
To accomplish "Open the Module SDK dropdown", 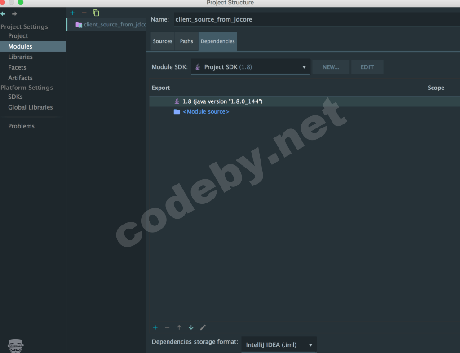I will 251,67.
